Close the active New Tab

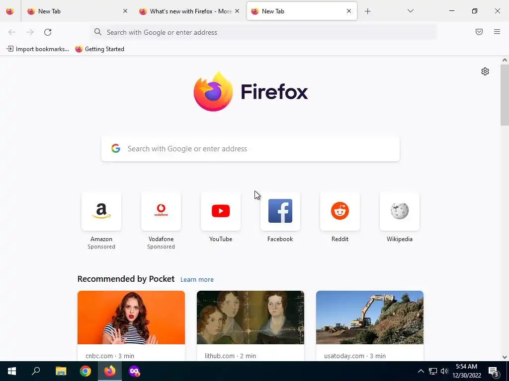coord(348,11)
